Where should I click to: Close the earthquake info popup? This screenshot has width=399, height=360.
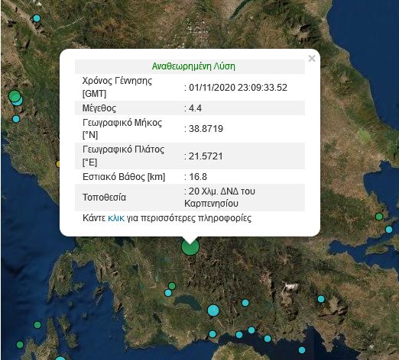coord(312,59)
